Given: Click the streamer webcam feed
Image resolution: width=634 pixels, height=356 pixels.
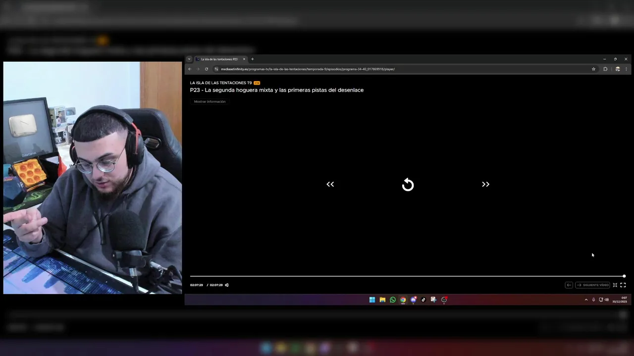Looking at the screenshot, I should pos(93,178).
